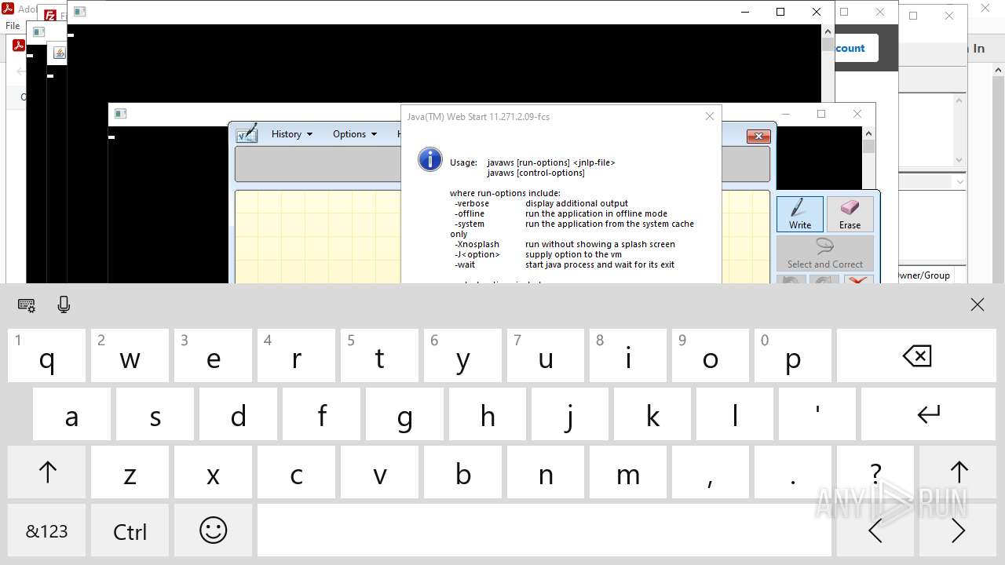
Task: Tap the i key
Action: click(x=628, y=355)
